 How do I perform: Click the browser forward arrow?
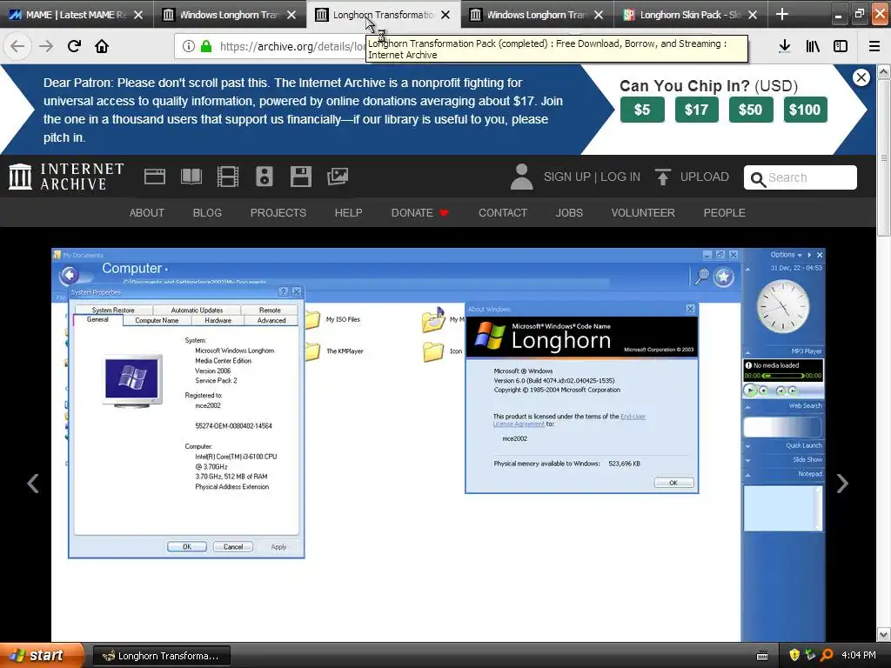tap(46, 46)
